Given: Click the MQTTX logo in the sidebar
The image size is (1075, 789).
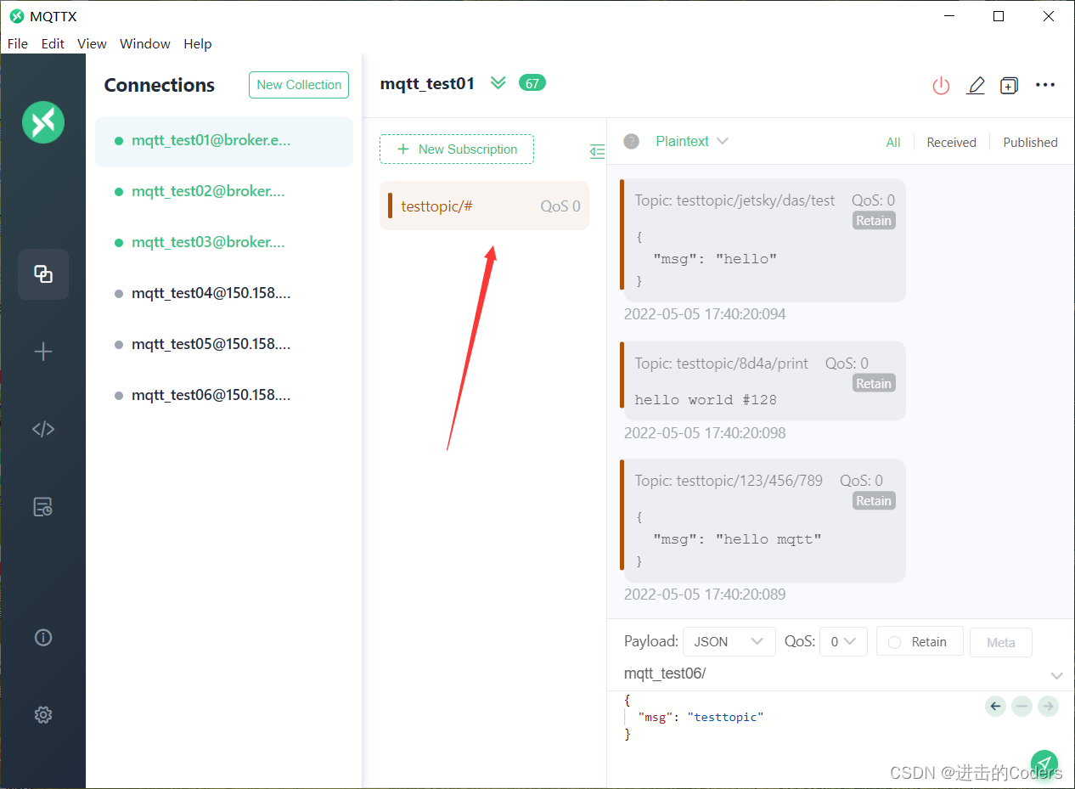Looking at the screenshot, I should click(43, 122).
